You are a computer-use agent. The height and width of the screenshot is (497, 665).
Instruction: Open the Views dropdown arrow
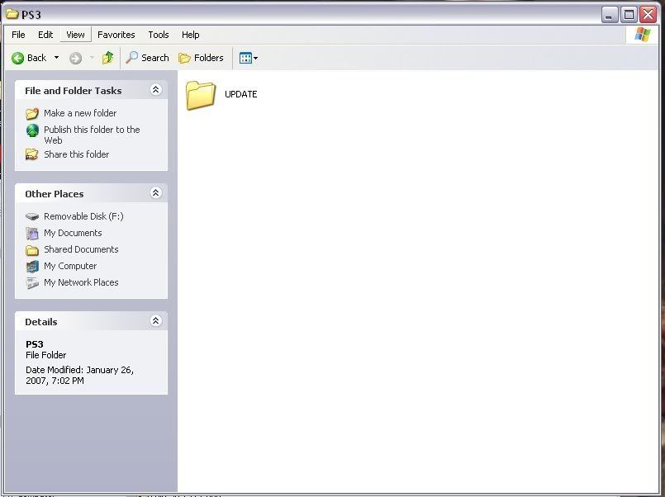click(256, 58)
